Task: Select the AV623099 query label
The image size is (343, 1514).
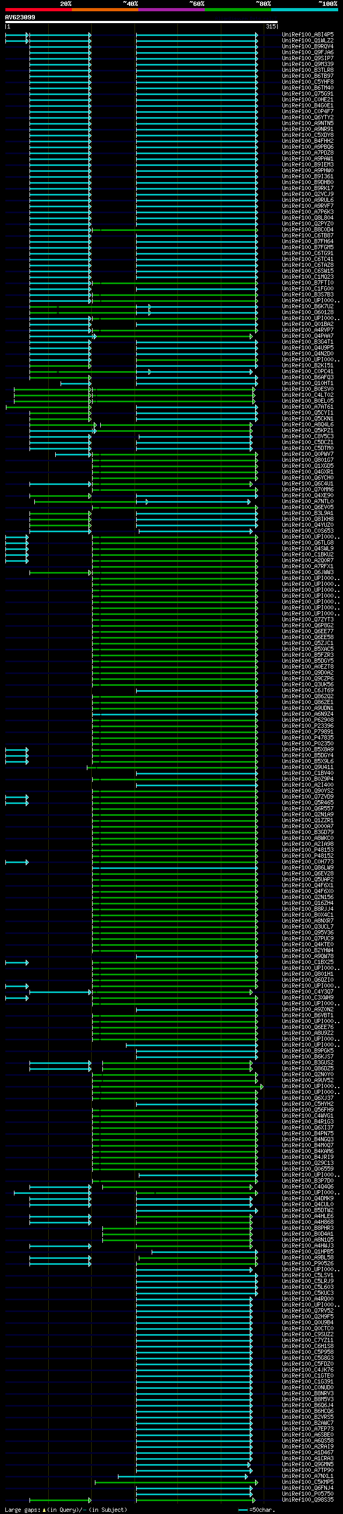Action: (20, 18)
